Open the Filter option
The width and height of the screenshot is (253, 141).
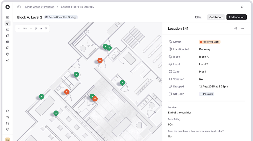click(198, 17)
